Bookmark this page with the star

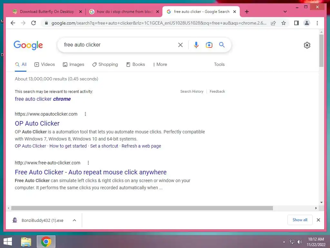[x=284, y=23]
